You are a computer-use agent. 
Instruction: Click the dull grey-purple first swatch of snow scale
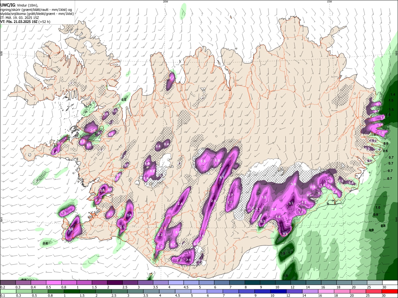(x=8, y=282)
